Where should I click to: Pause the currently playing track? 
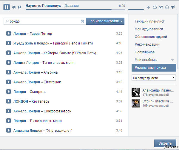click(7, 7)
